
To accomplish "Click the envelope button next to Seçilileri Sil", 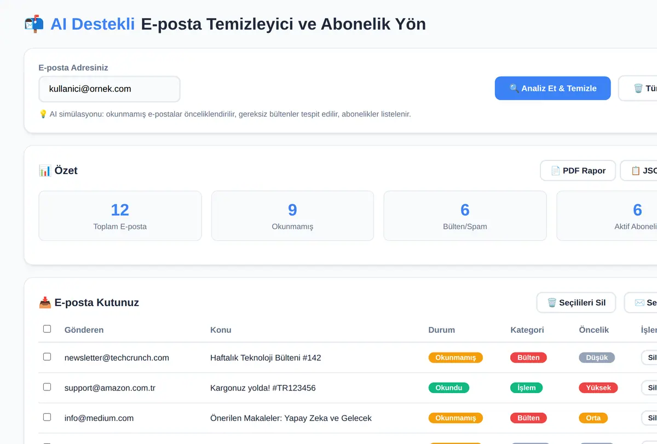I will click(x=641, y=302).
